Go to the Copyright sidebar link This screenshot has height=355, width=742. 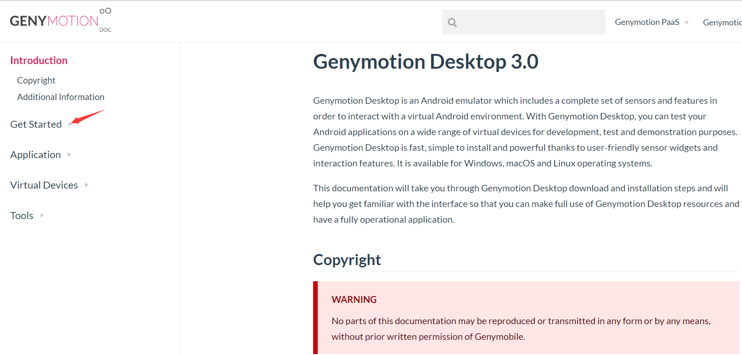coord(36,80)
